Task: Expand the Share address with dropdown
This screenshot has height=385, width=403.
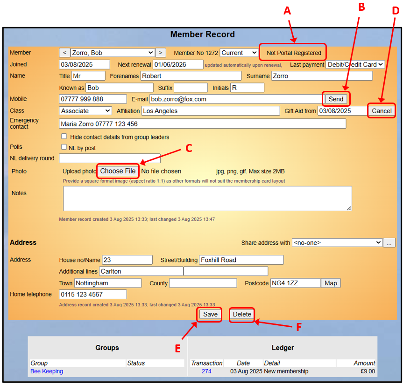Action: coord(337,243)
